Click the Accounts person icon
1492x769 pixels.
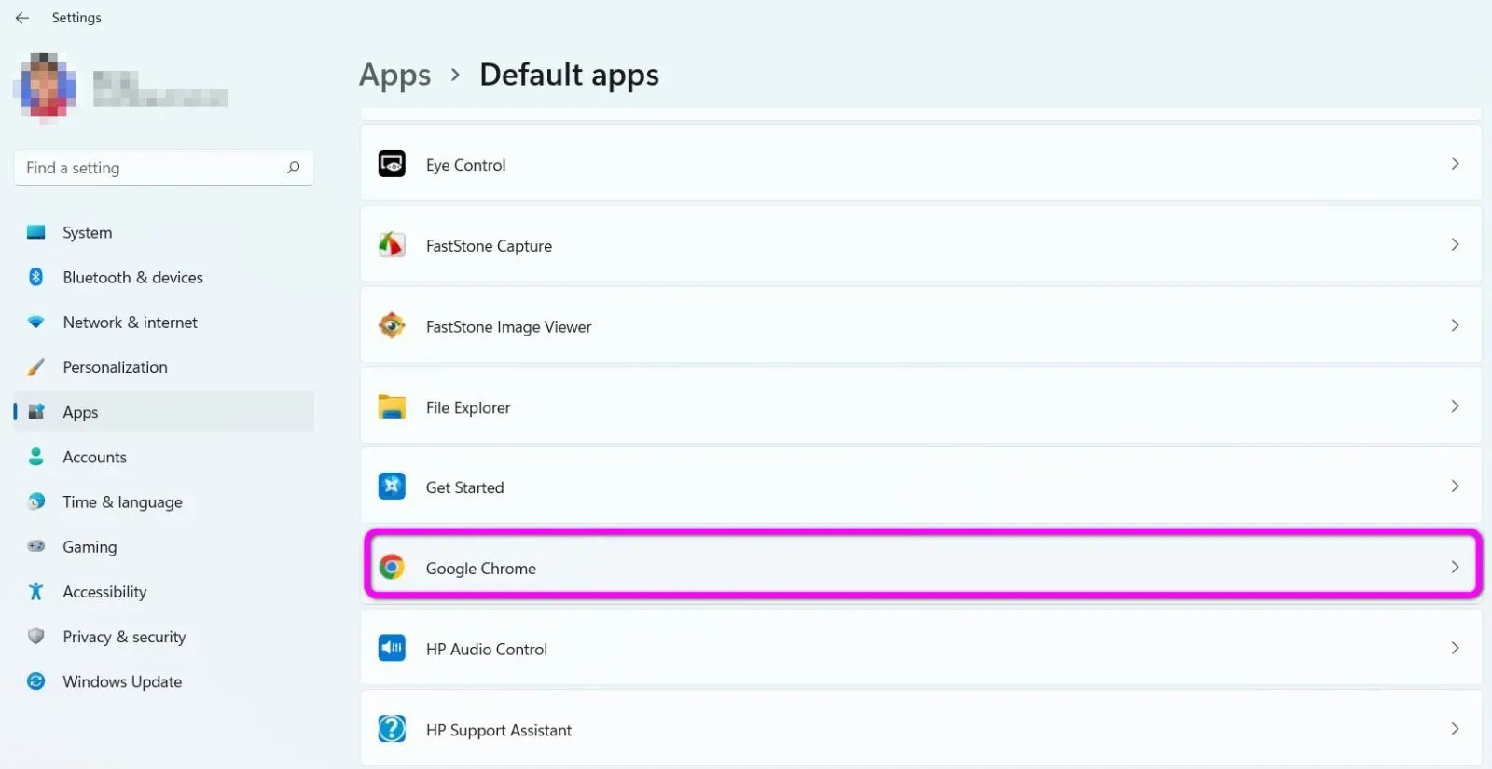[x=36, y=456]
